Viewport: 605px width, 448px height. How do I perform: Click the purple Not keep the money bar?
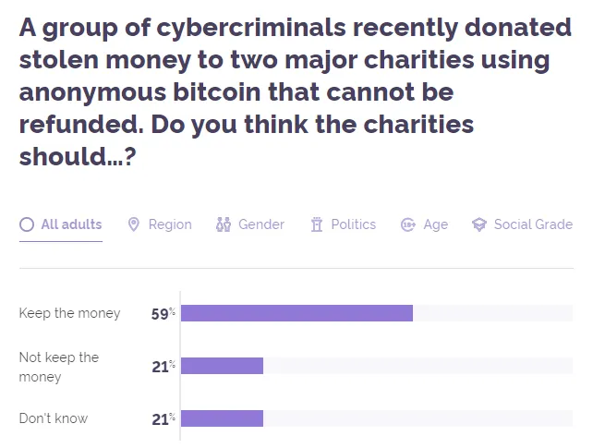click(x=222, y=366)
